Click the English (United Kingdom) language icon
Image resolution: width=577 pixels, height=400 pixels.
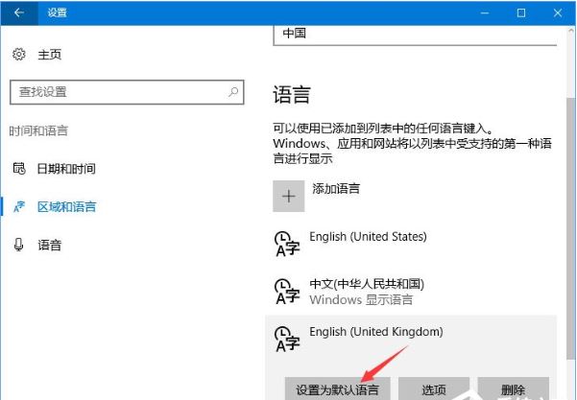click(287, 339)
